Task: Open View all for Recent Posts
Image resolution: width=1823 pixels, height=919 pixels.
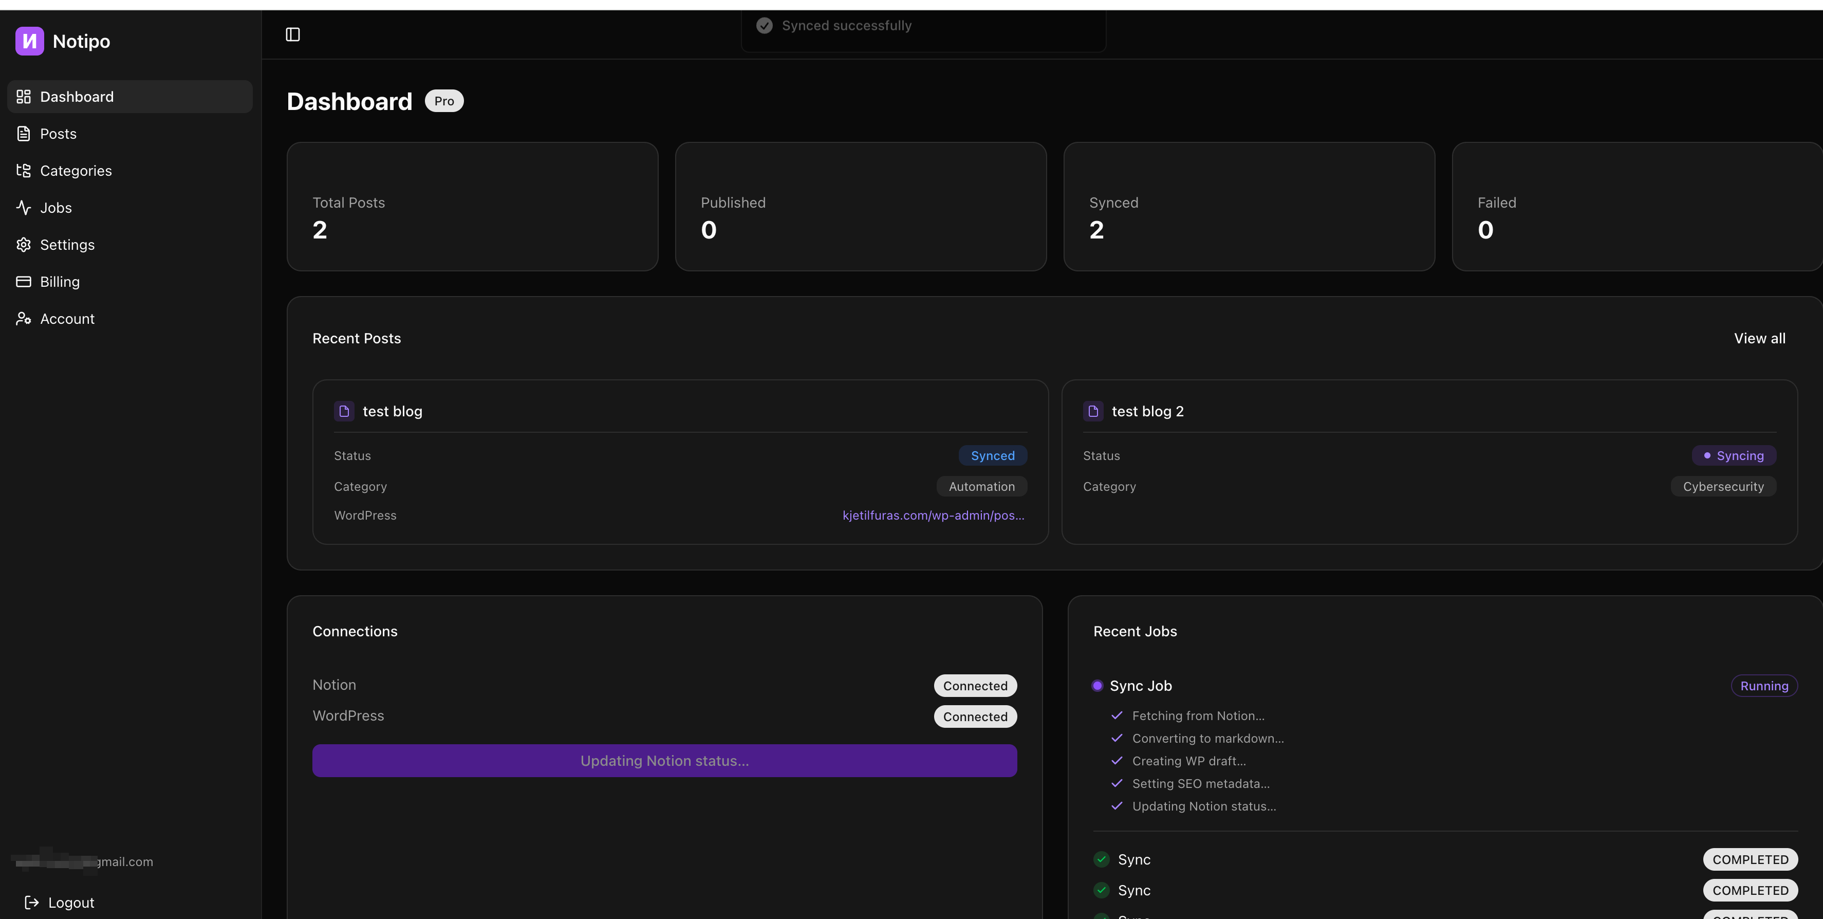Action: (x=1759, y=338)
